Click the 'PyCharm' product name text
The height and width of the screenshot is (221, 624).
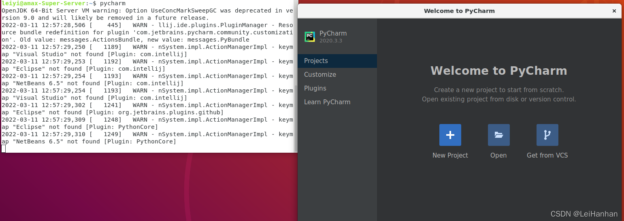333,33
